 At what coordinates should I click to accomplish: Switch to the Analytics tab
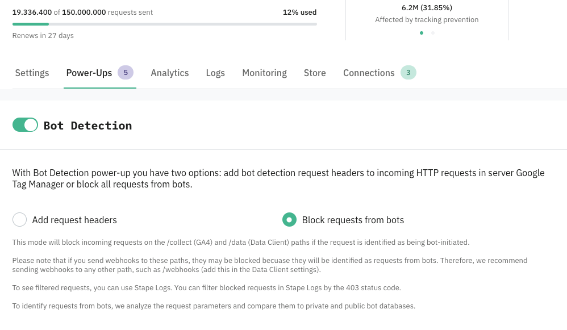coord(170,73)
